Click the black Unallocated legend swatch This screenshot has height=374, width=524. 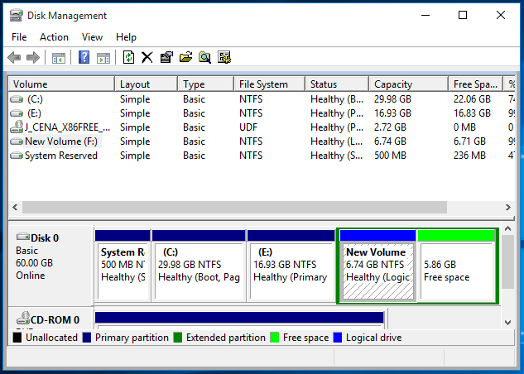[x=17, y=338]
